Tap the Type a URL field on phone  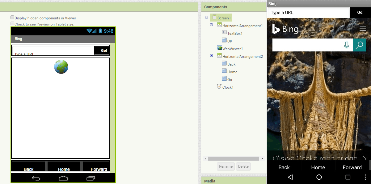pyautogui.click(x=309, y=13)
